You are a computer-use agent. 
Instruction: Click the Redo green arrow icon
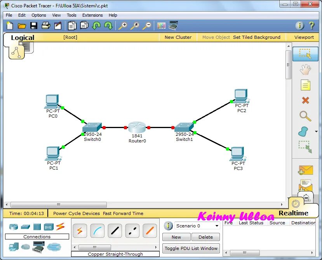coord(108,26)
